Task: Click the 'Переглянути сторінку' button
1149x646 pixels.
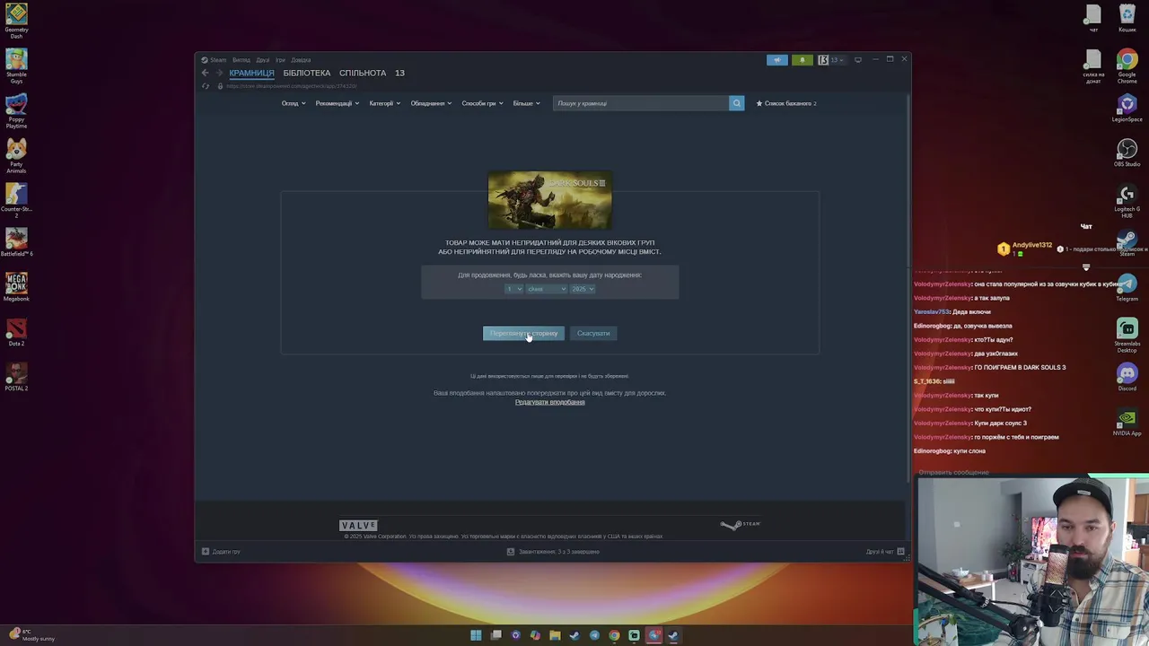Action: [523, 333]
